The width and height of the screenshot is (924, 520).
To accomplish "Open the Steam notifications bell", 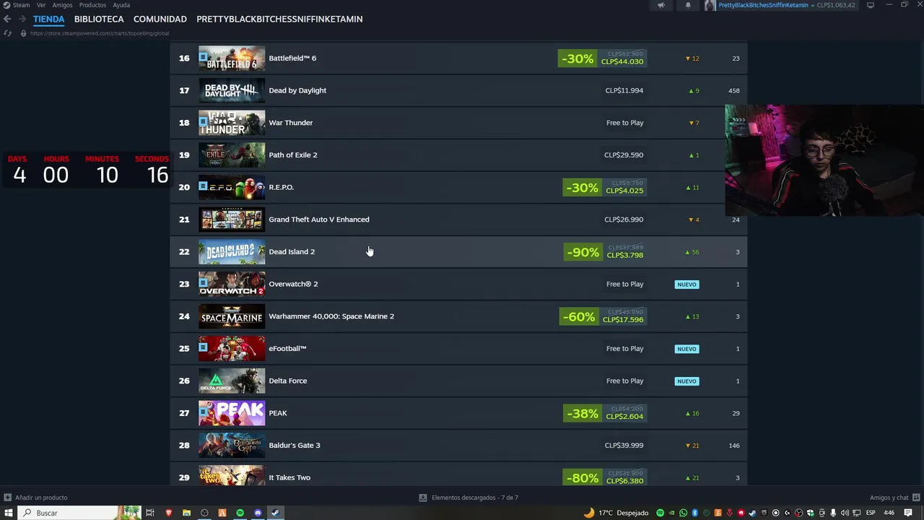I will pos(688,5).
